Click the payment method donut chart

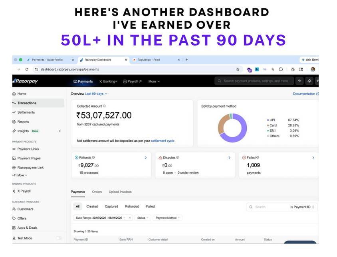click(x=232, y=128)
